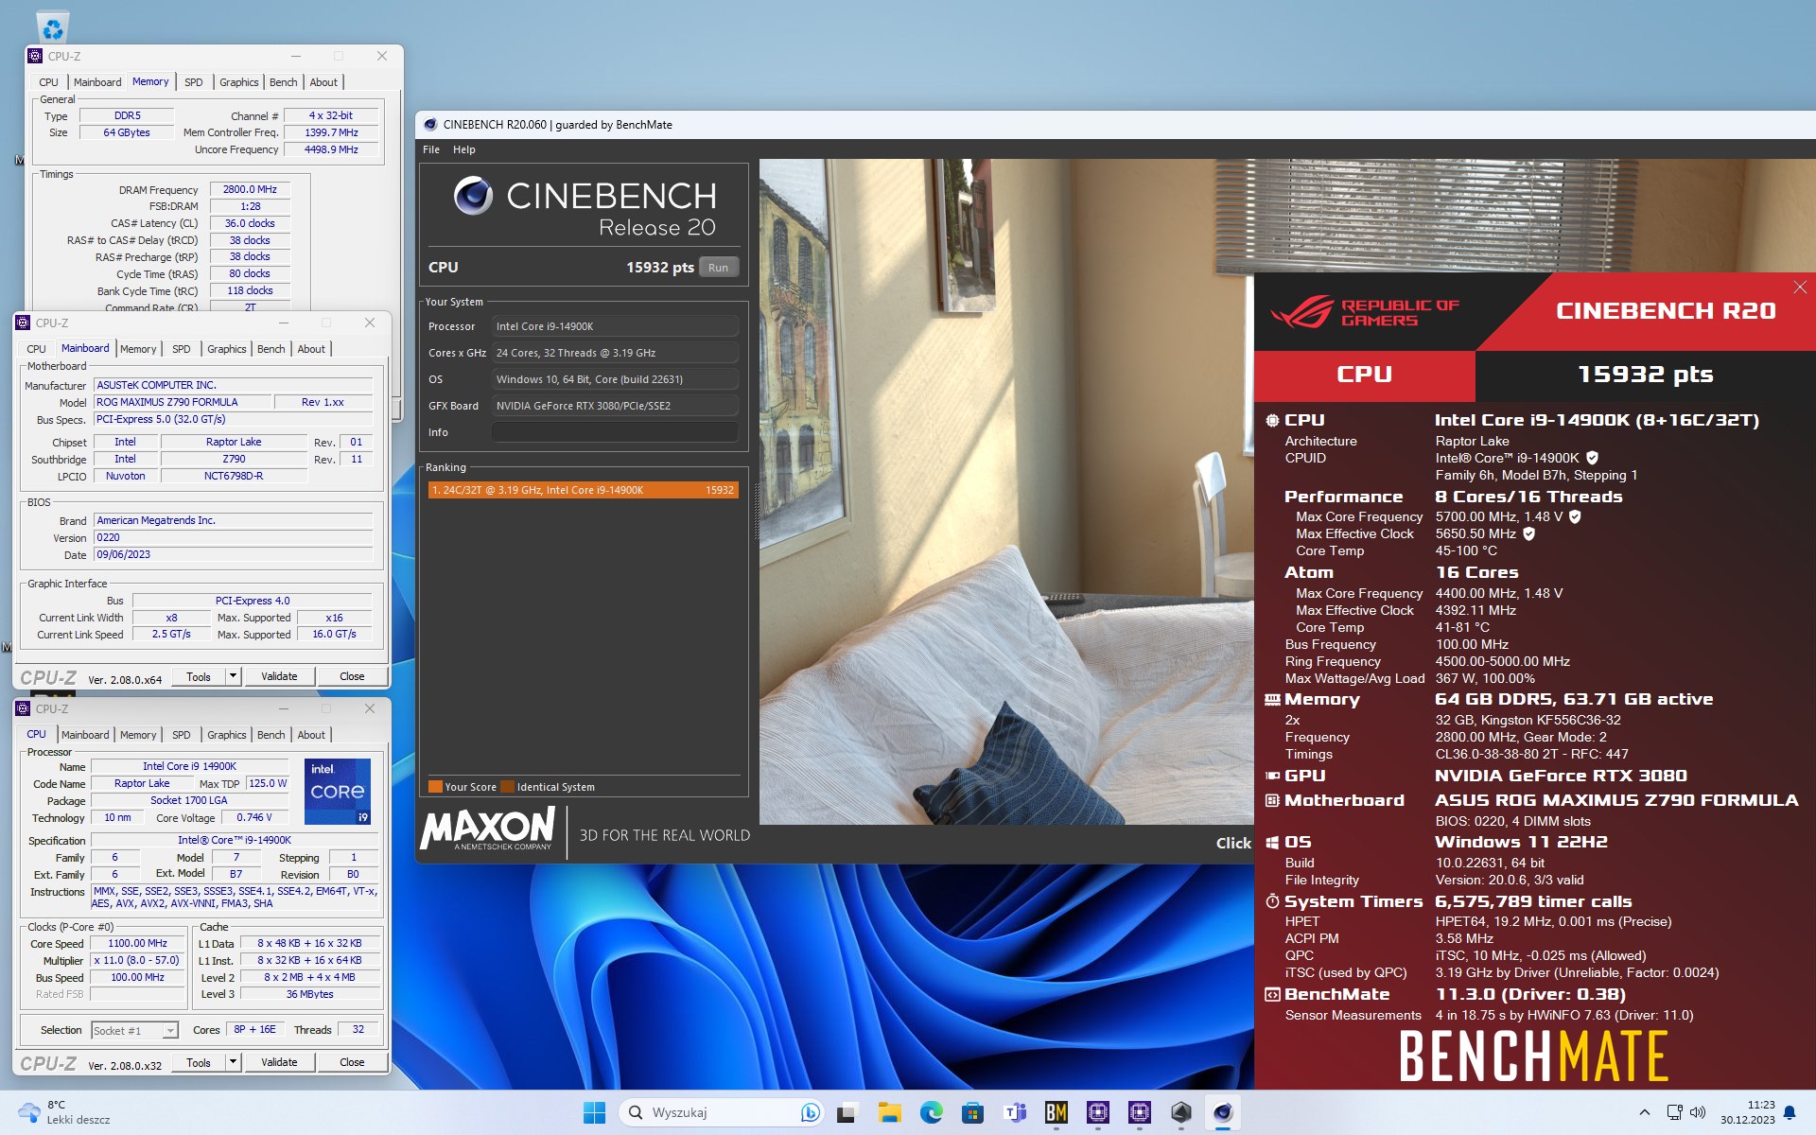This screenshot has height=1135, width=1816.
Task: Open Task View on the taskbar
Action: coord(847,1112)
